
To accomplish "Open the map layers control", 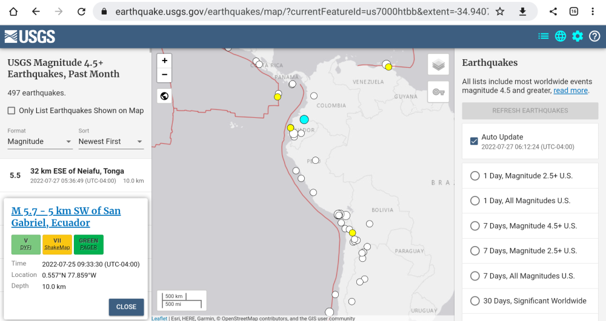I will click(438, 65).
